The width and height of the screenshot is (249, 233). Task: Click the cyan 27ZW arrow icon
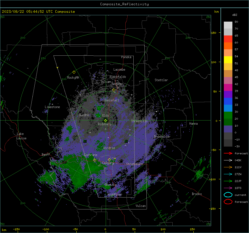point(228,174)
